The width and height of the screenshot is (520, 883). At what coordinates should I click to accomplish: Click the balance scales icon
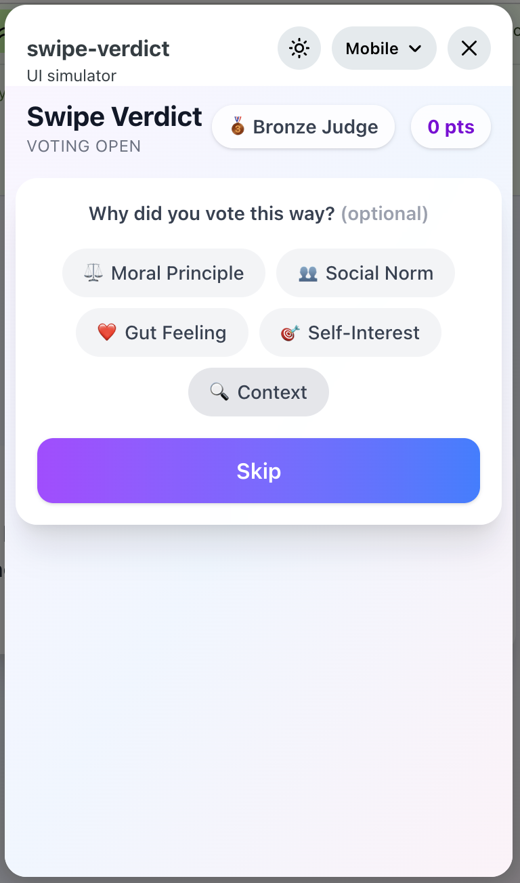[93, 273]
